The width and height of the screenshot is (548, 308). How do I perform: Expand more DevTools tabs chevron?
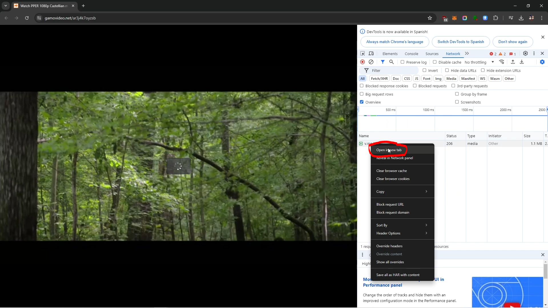(x=467, y=54)
